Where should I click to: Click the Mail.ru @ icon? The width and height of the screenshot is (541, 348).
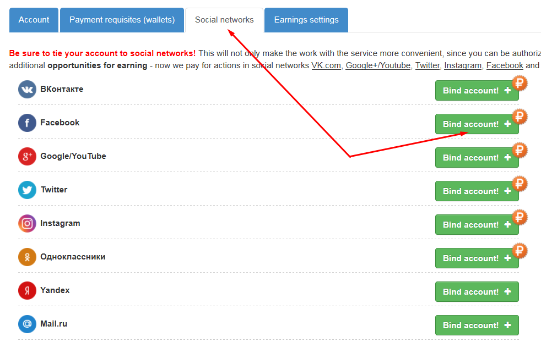pos(27,324)
